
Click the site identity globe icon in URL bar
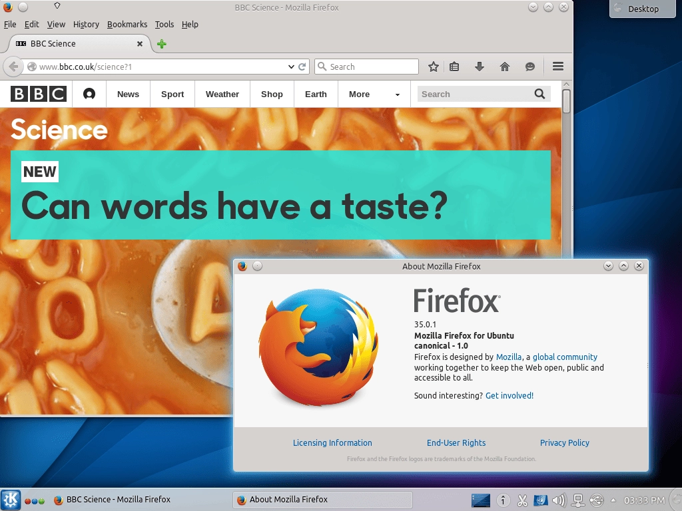coord(32,67)
